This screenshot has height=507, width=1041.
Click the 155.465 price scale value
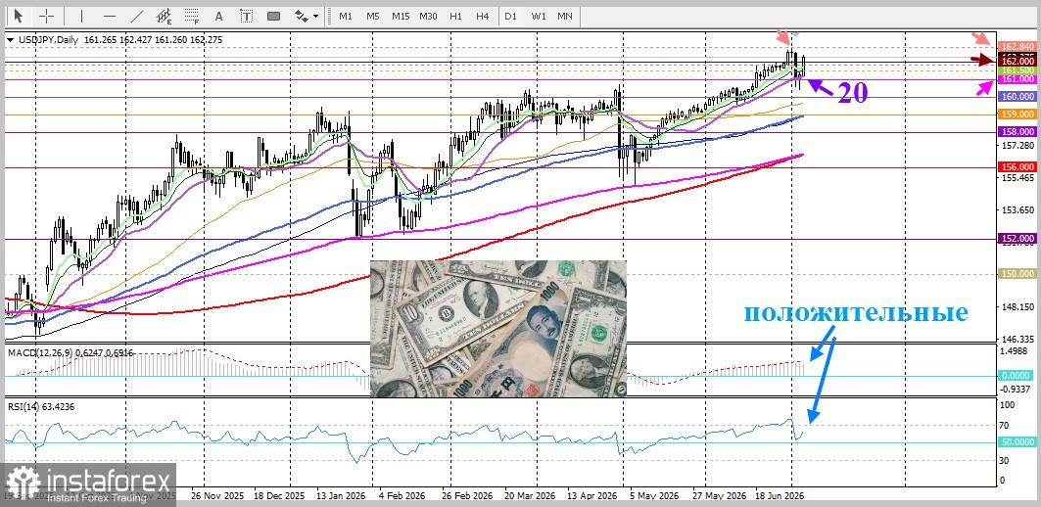pyautogui.click(x=1017, y=178)
